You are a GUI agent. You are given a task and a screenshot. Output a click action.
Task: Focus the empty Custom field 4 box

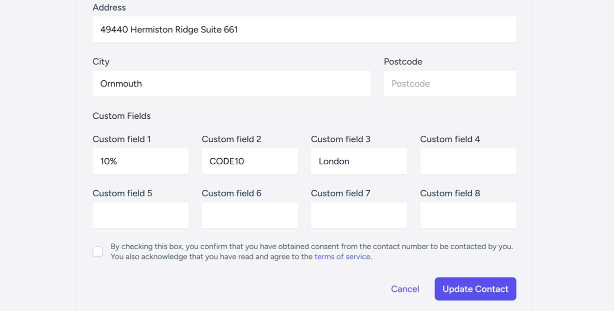point(467,161)
